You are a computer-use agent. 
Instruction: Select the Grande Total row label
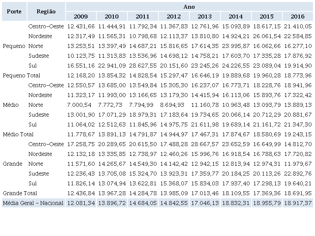(20, 193)
